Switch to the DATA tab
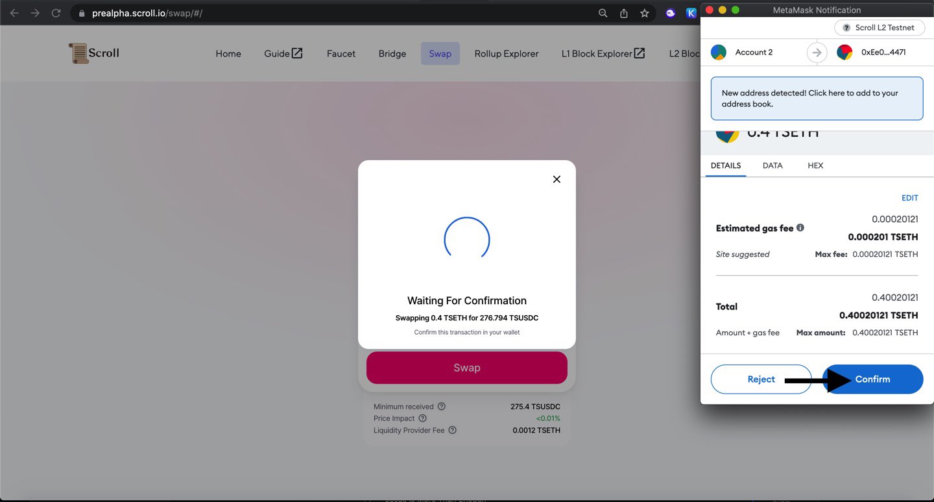 click(772, 165)
